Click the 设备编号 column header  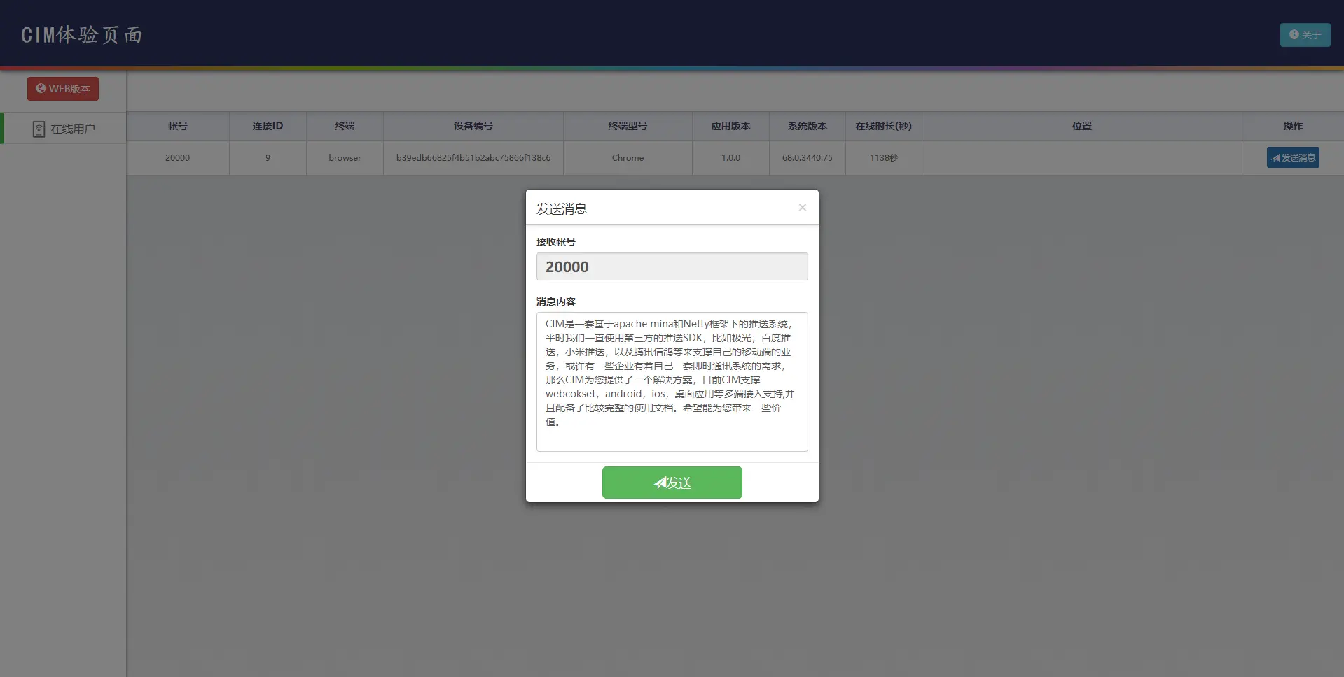click(473, 126)
